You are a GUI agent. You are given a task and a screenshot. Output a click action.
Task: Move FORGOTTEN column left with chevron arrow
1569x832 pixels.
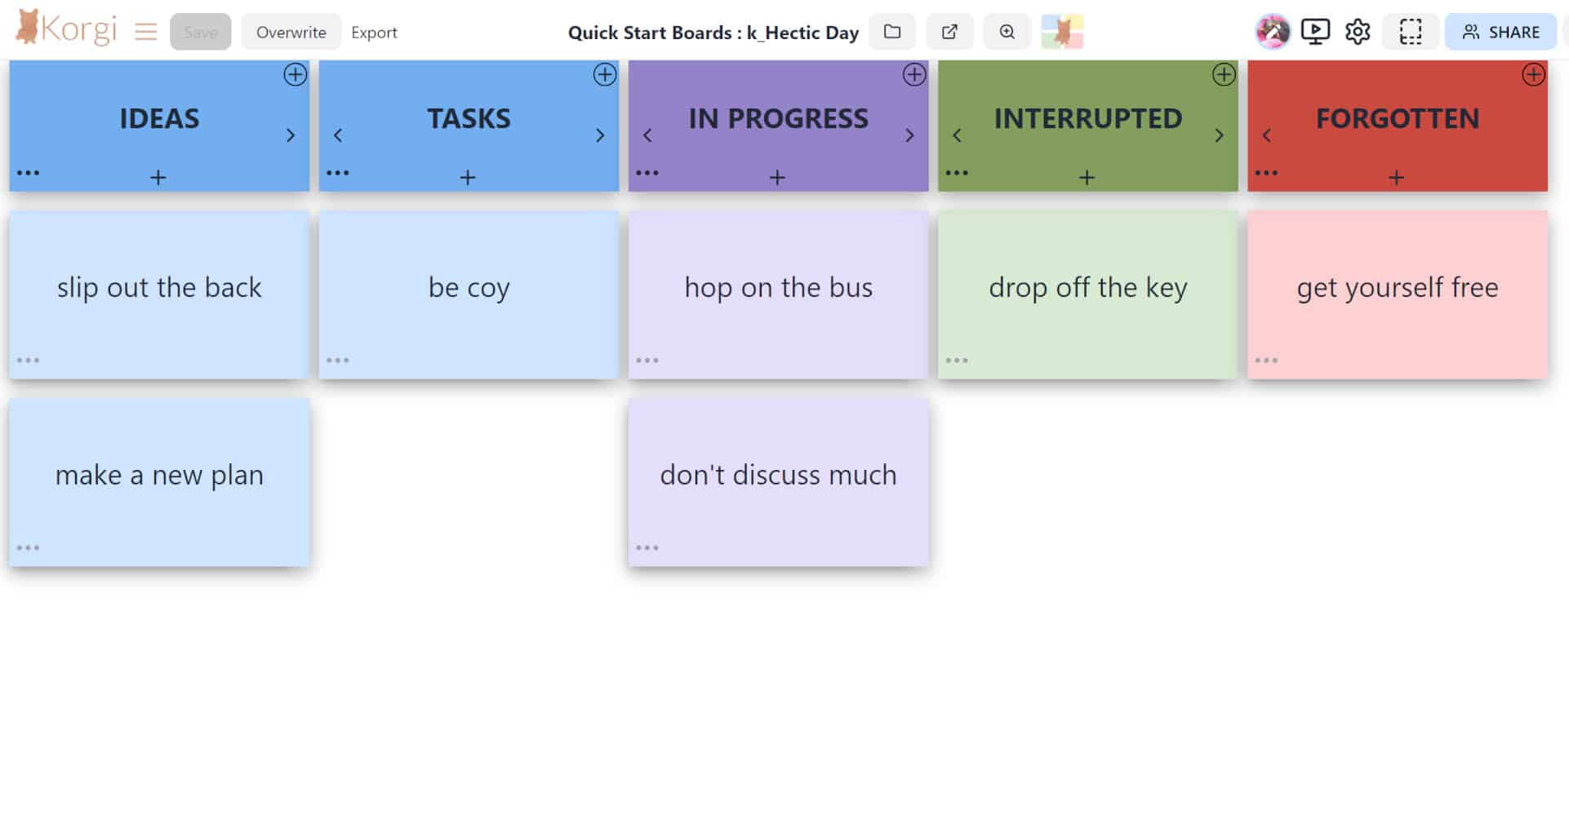pyautogui.click(x=1266, y=135)
